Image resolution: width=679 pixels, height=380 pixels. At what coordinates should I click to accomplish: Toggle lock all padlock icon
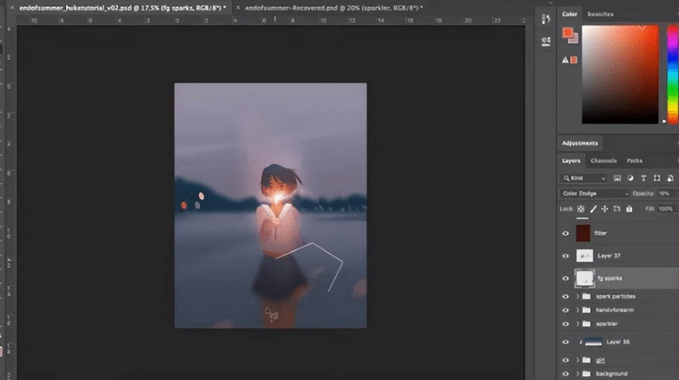[629, 209]
